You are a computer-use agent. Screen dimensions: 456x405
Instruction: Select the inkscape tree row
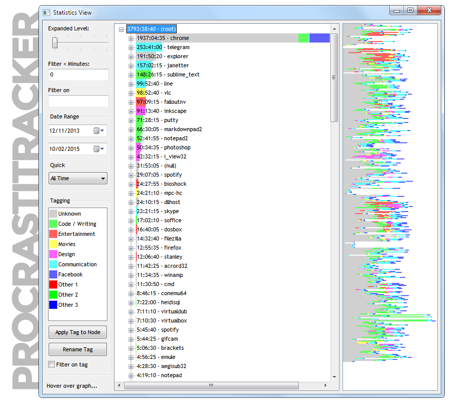[162, 111]
